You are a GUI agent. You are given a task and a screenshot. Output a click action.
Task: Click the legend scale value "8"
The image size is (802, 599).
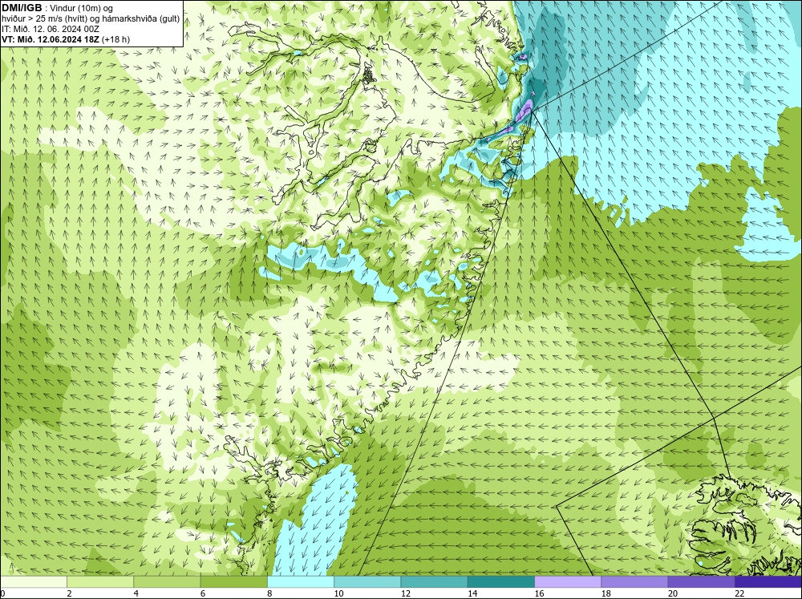pyautogui.click(x=269, y=593)
